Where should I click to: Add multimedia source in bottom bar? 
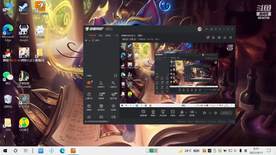[x=173, y=113]
